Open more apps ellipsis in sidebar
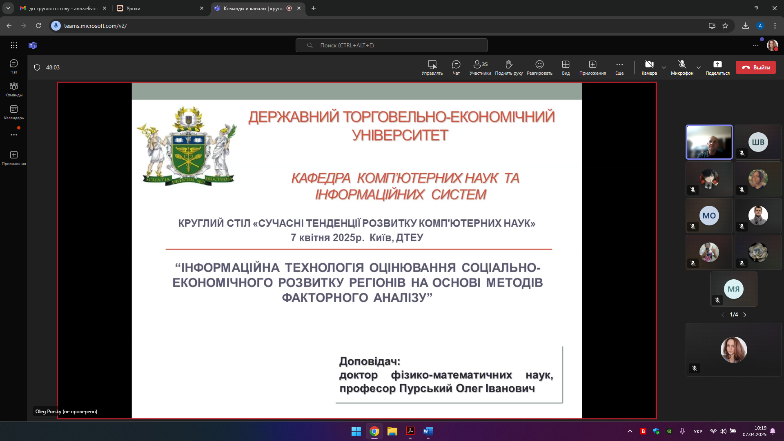The height and width of the screenshot is (441, 784). [14, 135]
